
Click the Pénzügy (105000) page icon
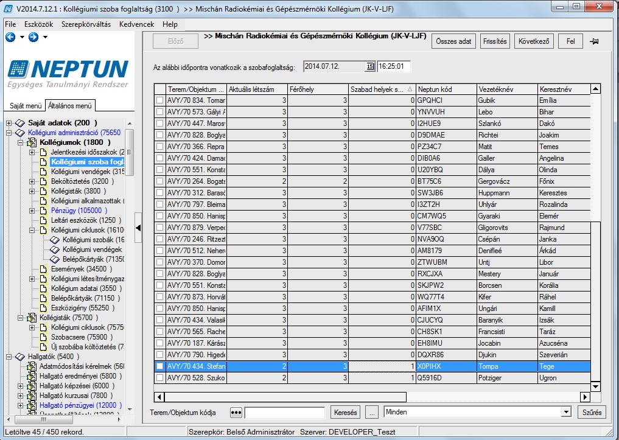(43, 211)
